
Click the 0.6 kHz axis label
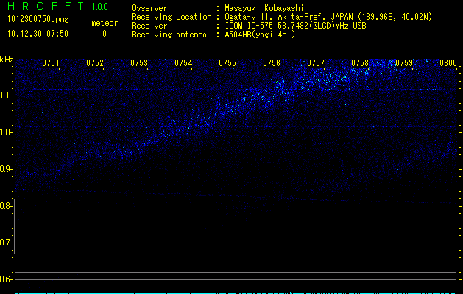click(6, 279)
